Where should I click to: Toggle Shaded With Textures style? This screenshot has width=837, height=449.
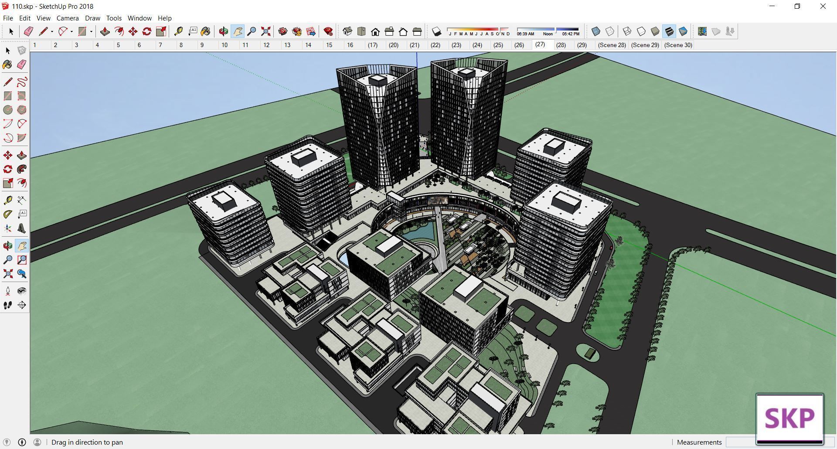coord(669,31)
